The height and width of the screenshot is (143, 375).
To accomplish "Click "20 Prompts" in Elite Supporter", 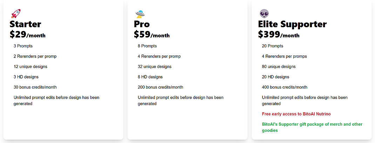I will pyautogui.click(x=272, y=46).
